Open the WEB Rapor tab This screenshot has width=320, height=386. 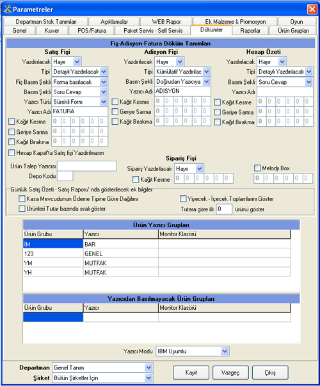166,22
